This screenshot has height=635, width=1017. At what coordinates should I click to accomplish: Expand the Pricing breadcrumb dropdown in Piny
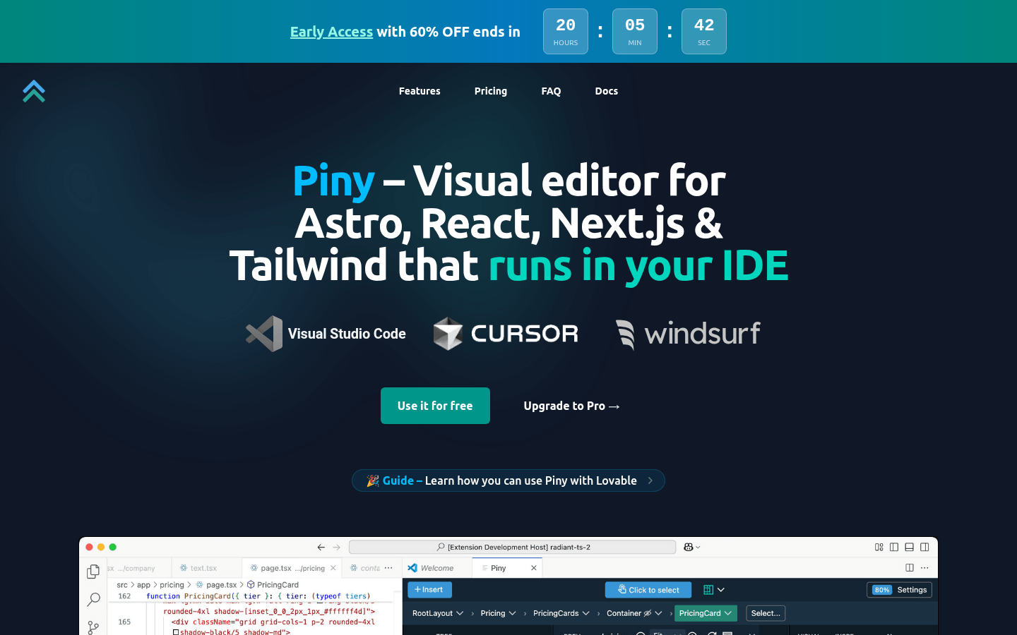512,613
